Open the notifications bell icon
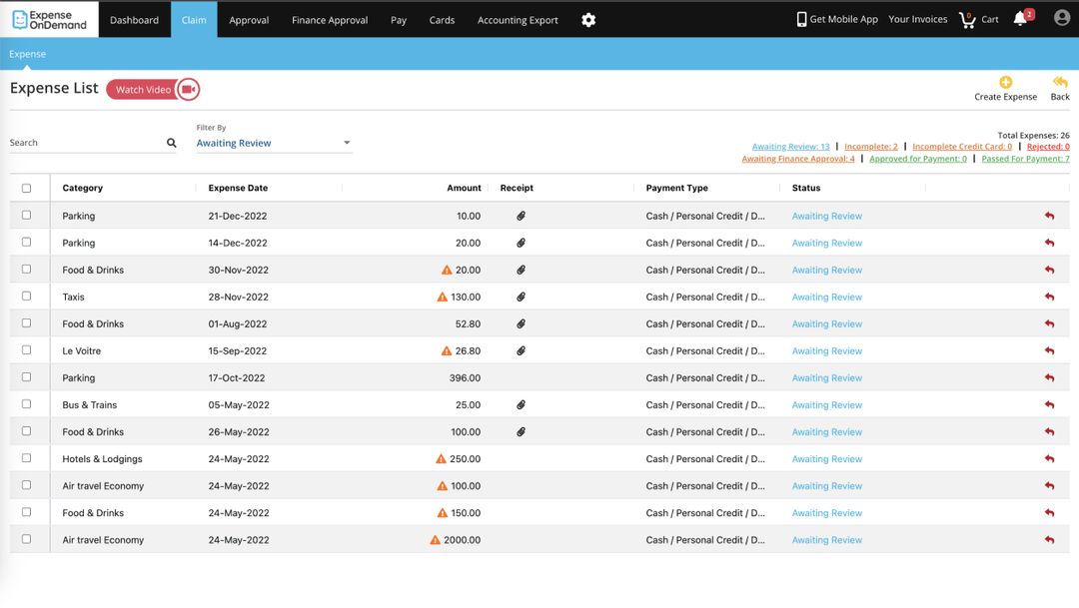Screen dimensions: 1079x608 pos(1021,18)
